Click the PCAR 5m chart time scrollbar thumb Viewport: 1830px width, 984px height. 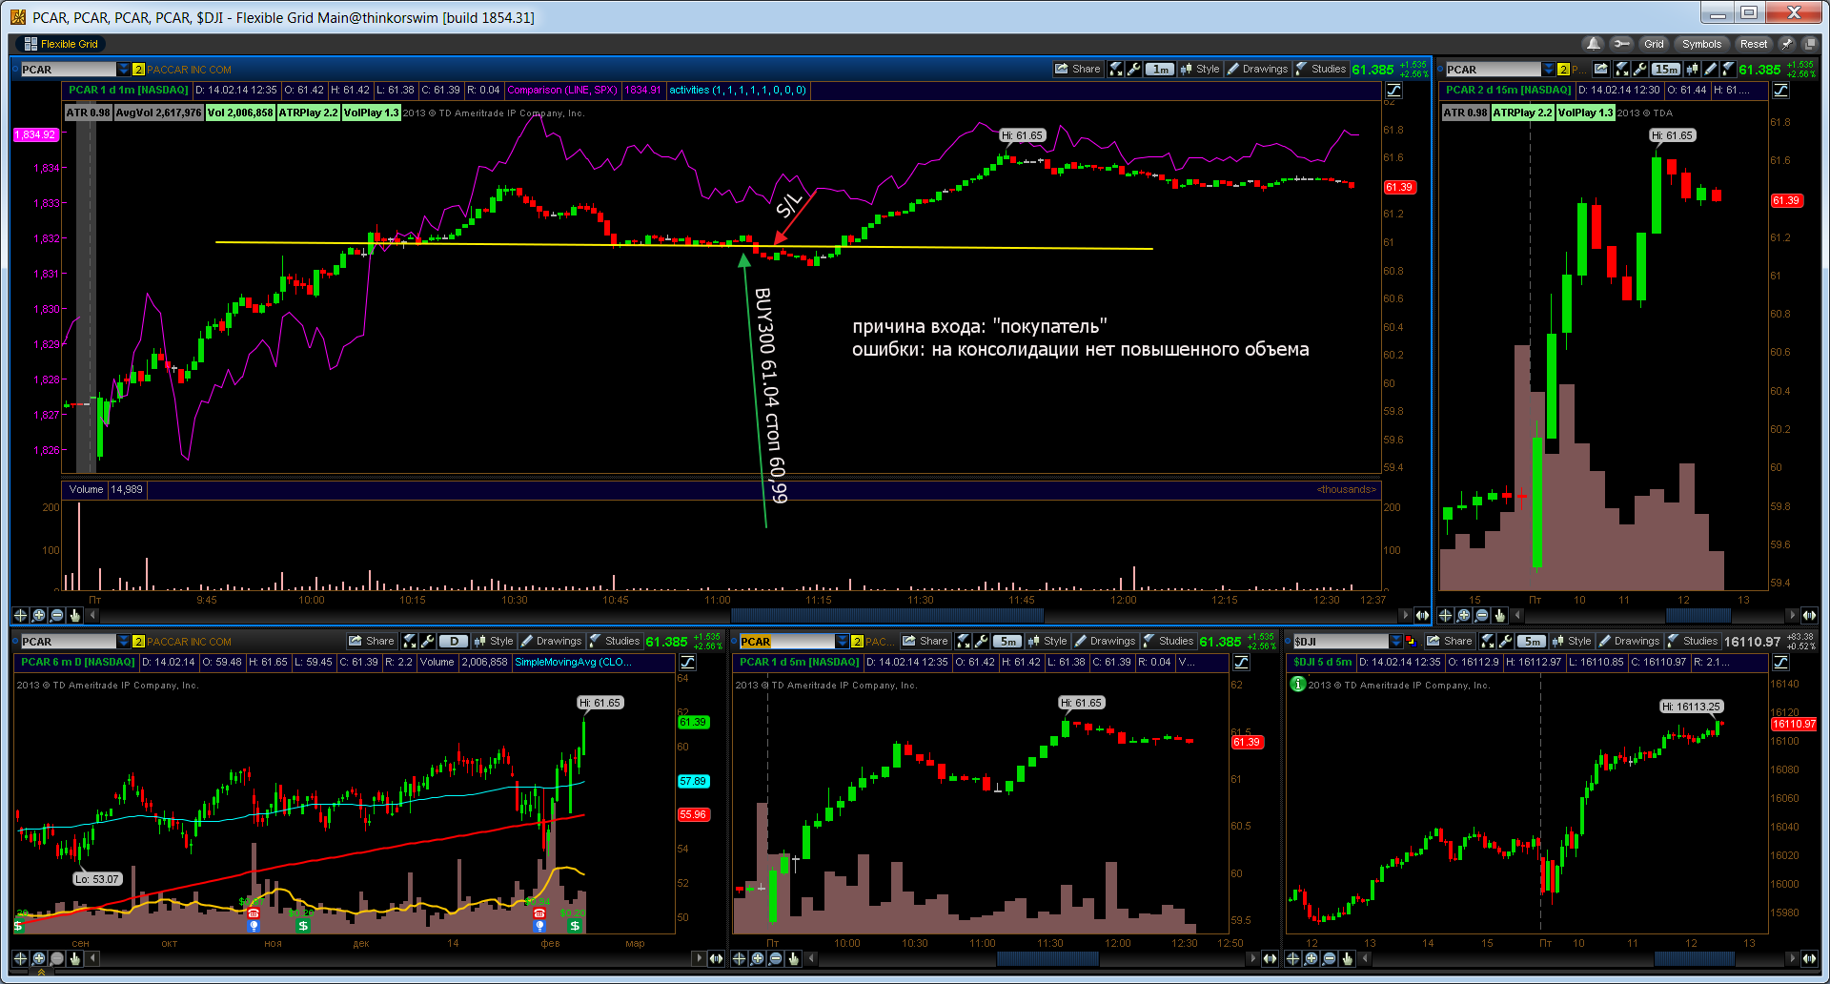1047,958
